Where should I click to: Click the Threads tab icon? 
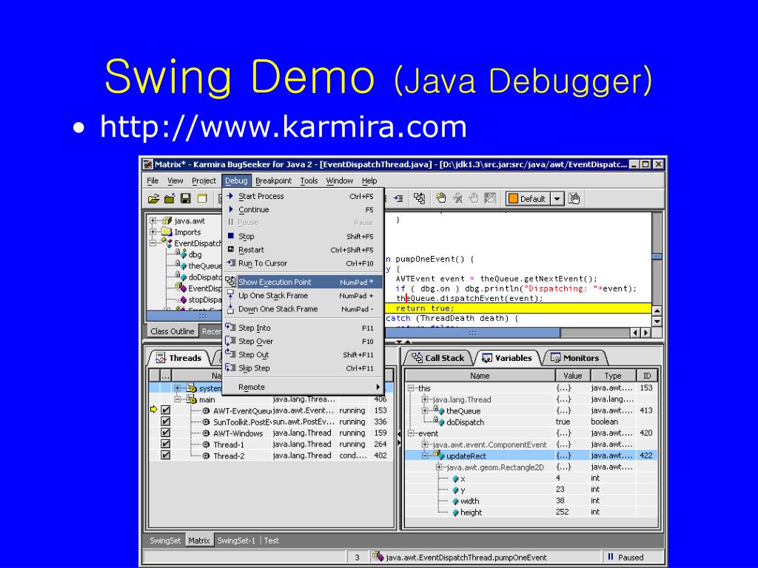pyautogui.click(x=161, y=358)
